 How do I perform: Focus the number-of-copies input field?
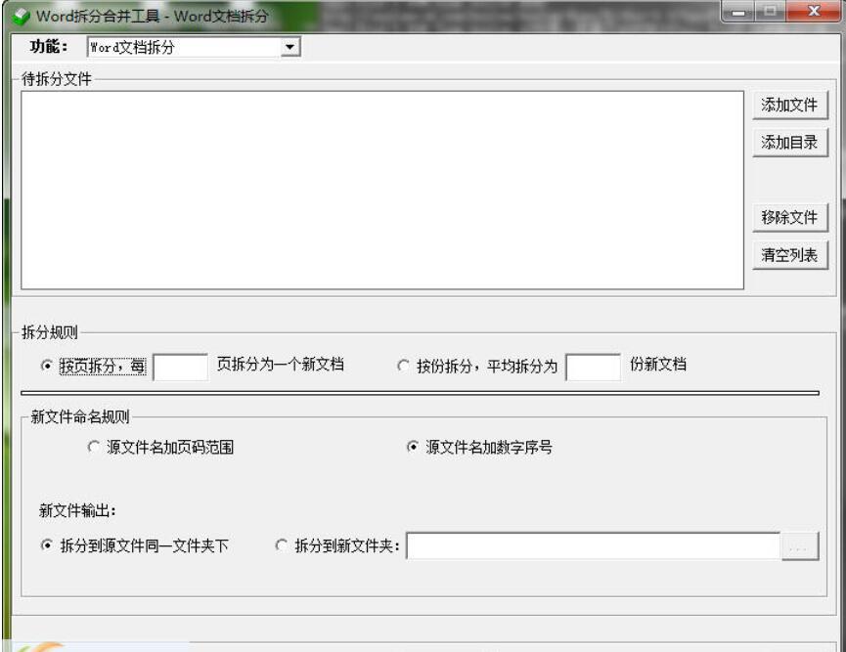click(593, 367)
